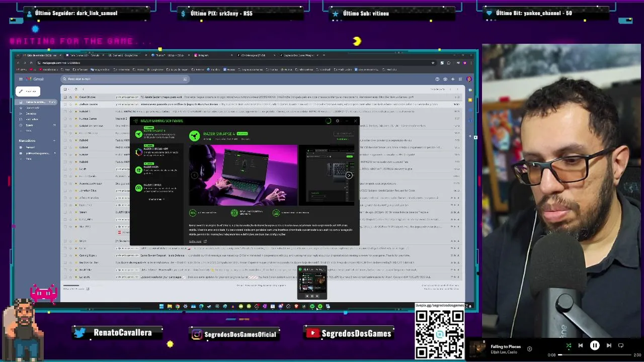
Task: Pause Falling to Pieces in the music overlay
Action: [x=595, y=345]
